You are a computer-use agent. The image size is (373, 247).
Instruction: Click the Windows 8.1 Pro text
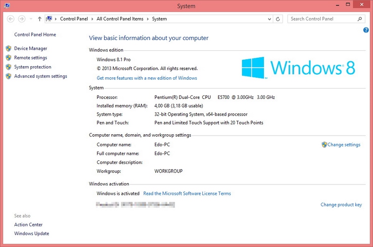tap(113, 60)
